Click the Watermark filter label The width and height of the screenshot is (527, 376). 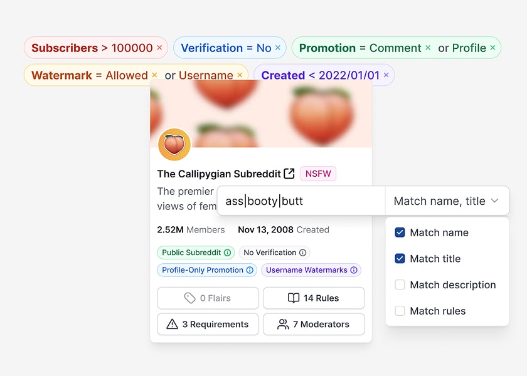pos(61,75)
